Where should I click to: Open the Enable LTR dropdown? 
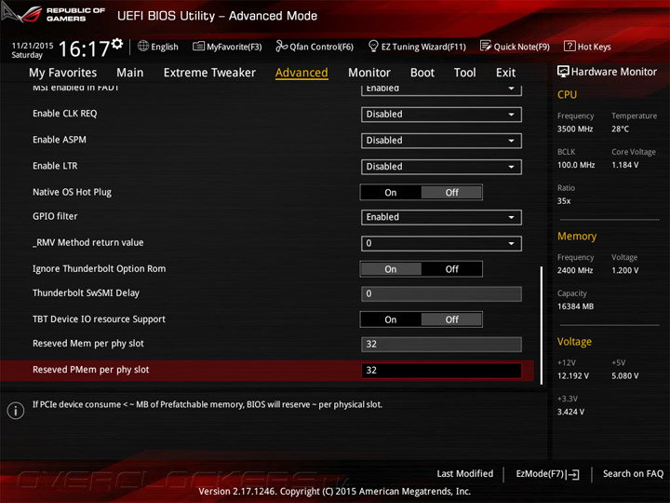click(441, 167)
